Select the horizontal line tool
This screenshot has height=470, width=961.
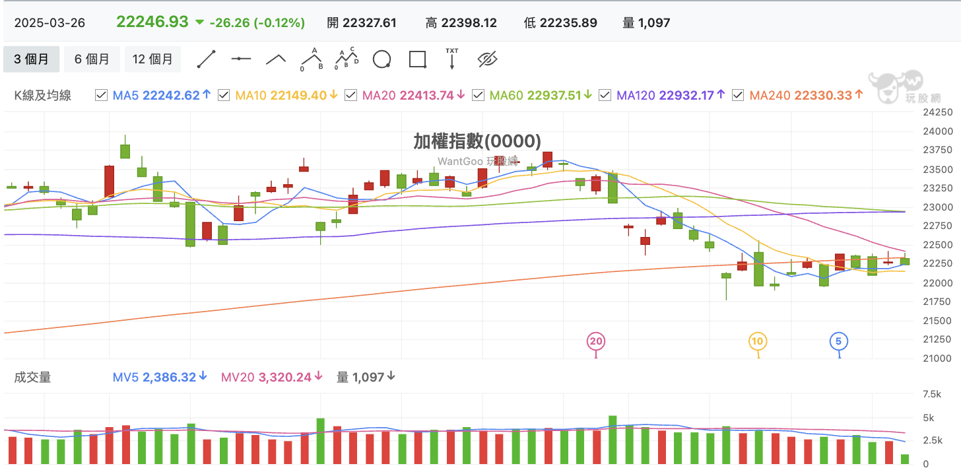pos(241,59)
